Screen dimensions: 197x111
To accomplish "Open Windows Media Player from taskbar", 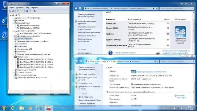I will [x=30, y=108].
